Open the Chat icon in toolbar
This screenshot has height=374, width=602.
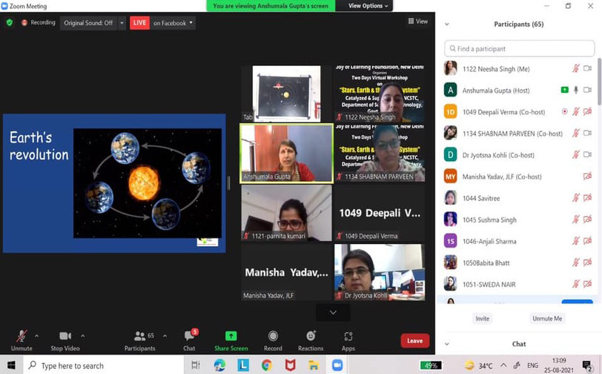189,336
